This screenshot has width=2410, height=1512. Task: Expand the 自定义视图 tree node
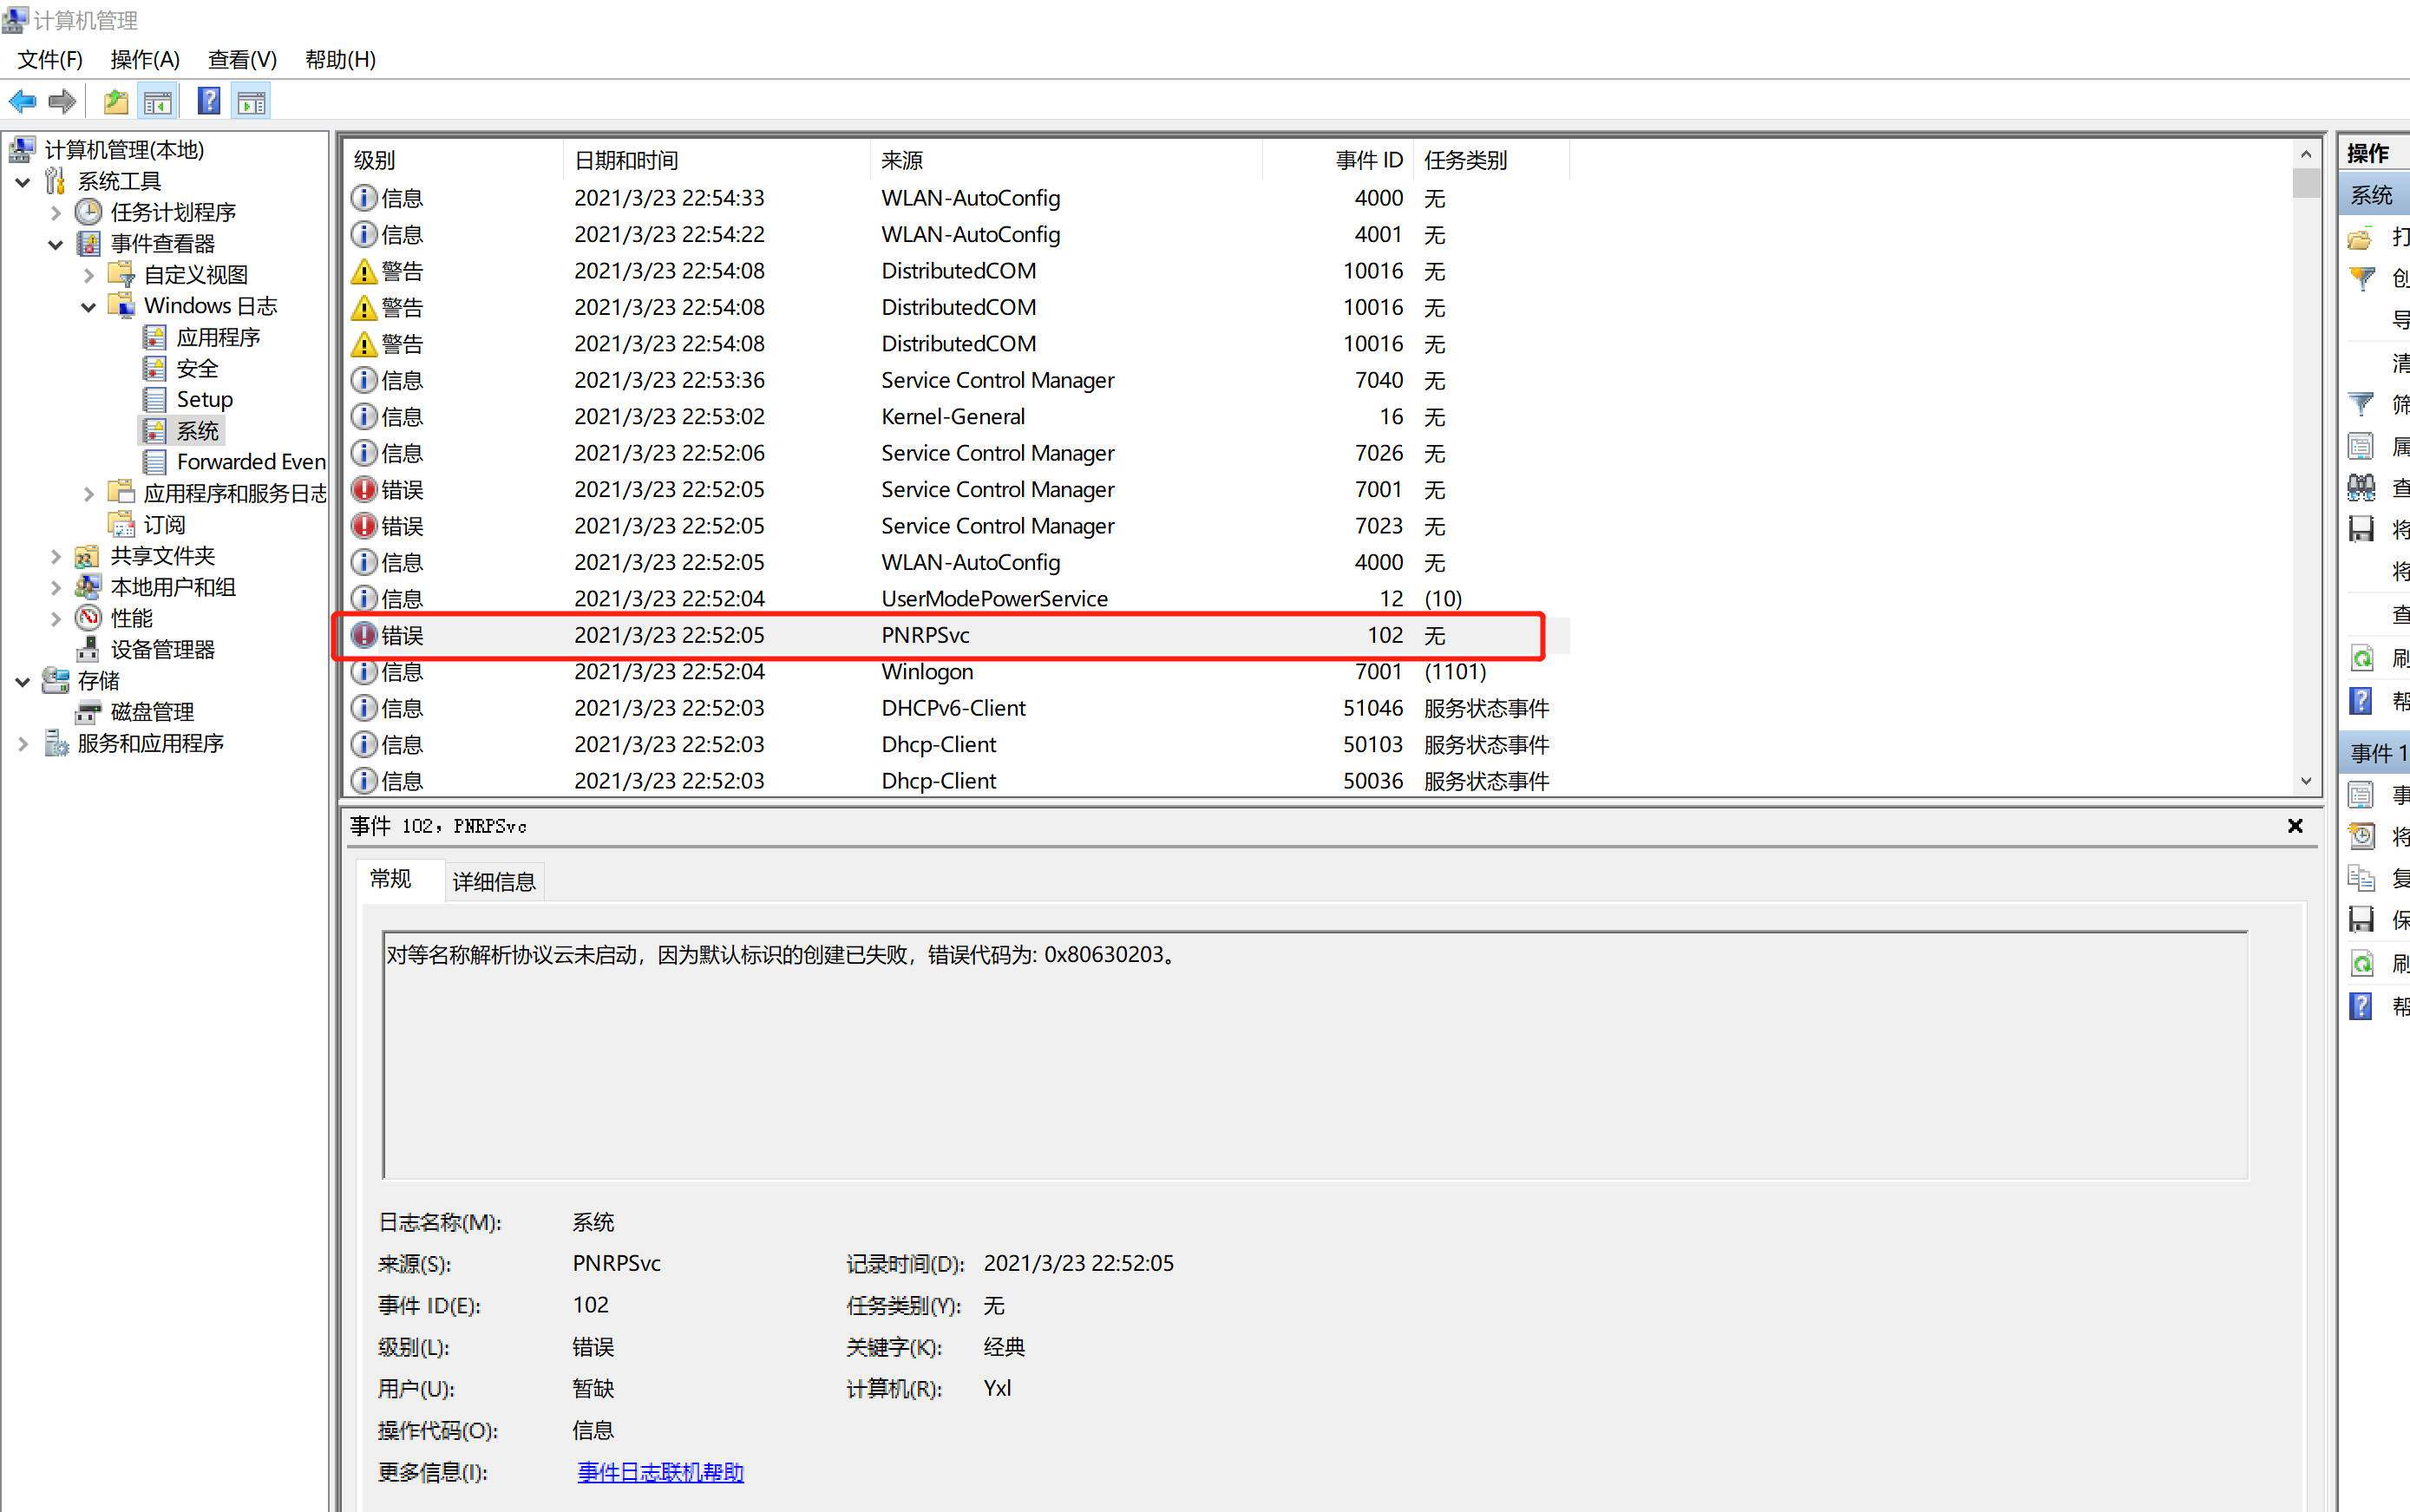pos(88,275)
